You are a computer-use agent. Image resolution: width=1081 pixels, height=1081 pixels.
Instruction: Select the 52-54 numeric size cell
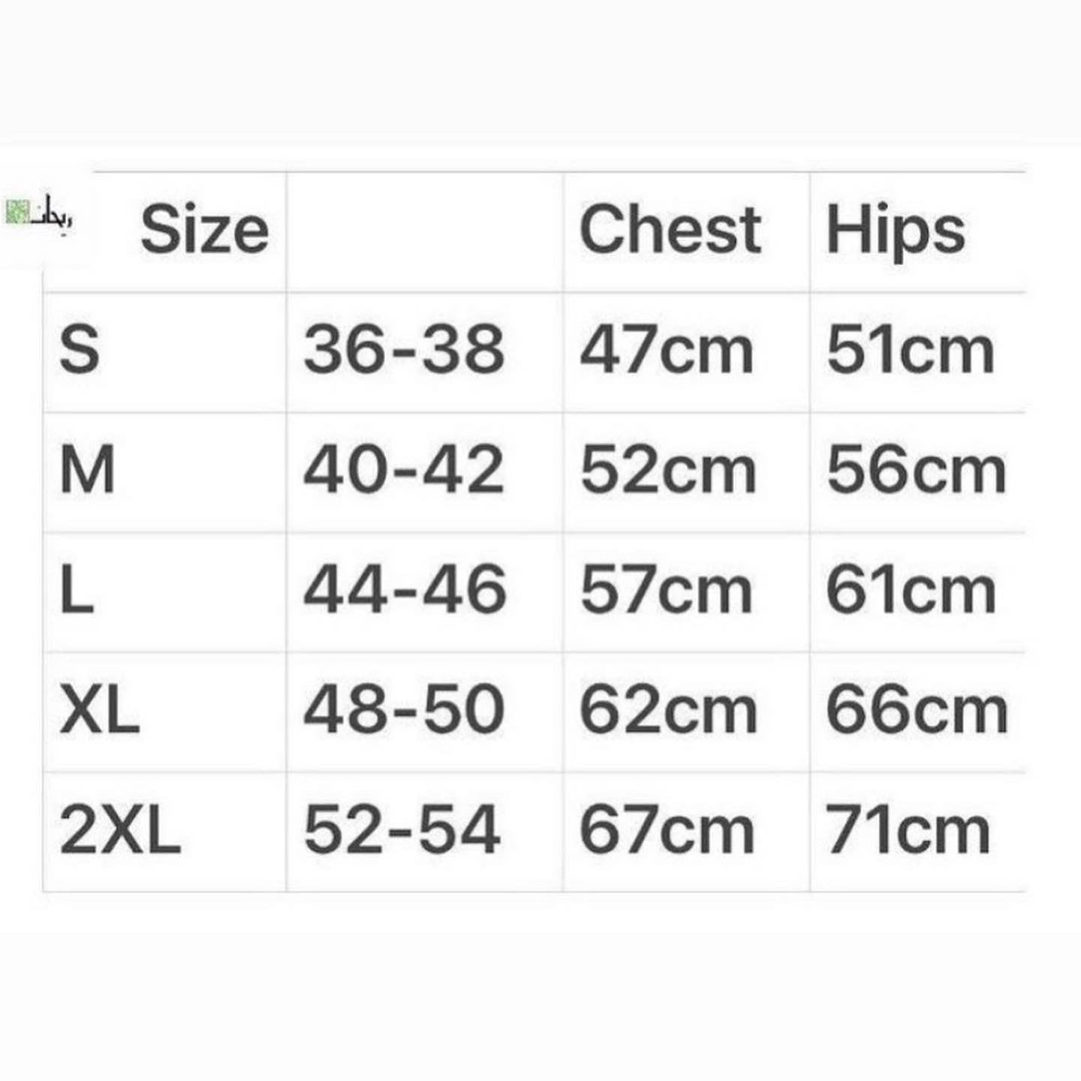point(402,830)
